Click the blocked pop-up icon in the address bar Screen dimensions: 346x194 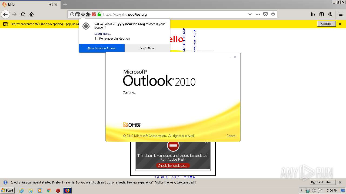[x=78, y=14]
